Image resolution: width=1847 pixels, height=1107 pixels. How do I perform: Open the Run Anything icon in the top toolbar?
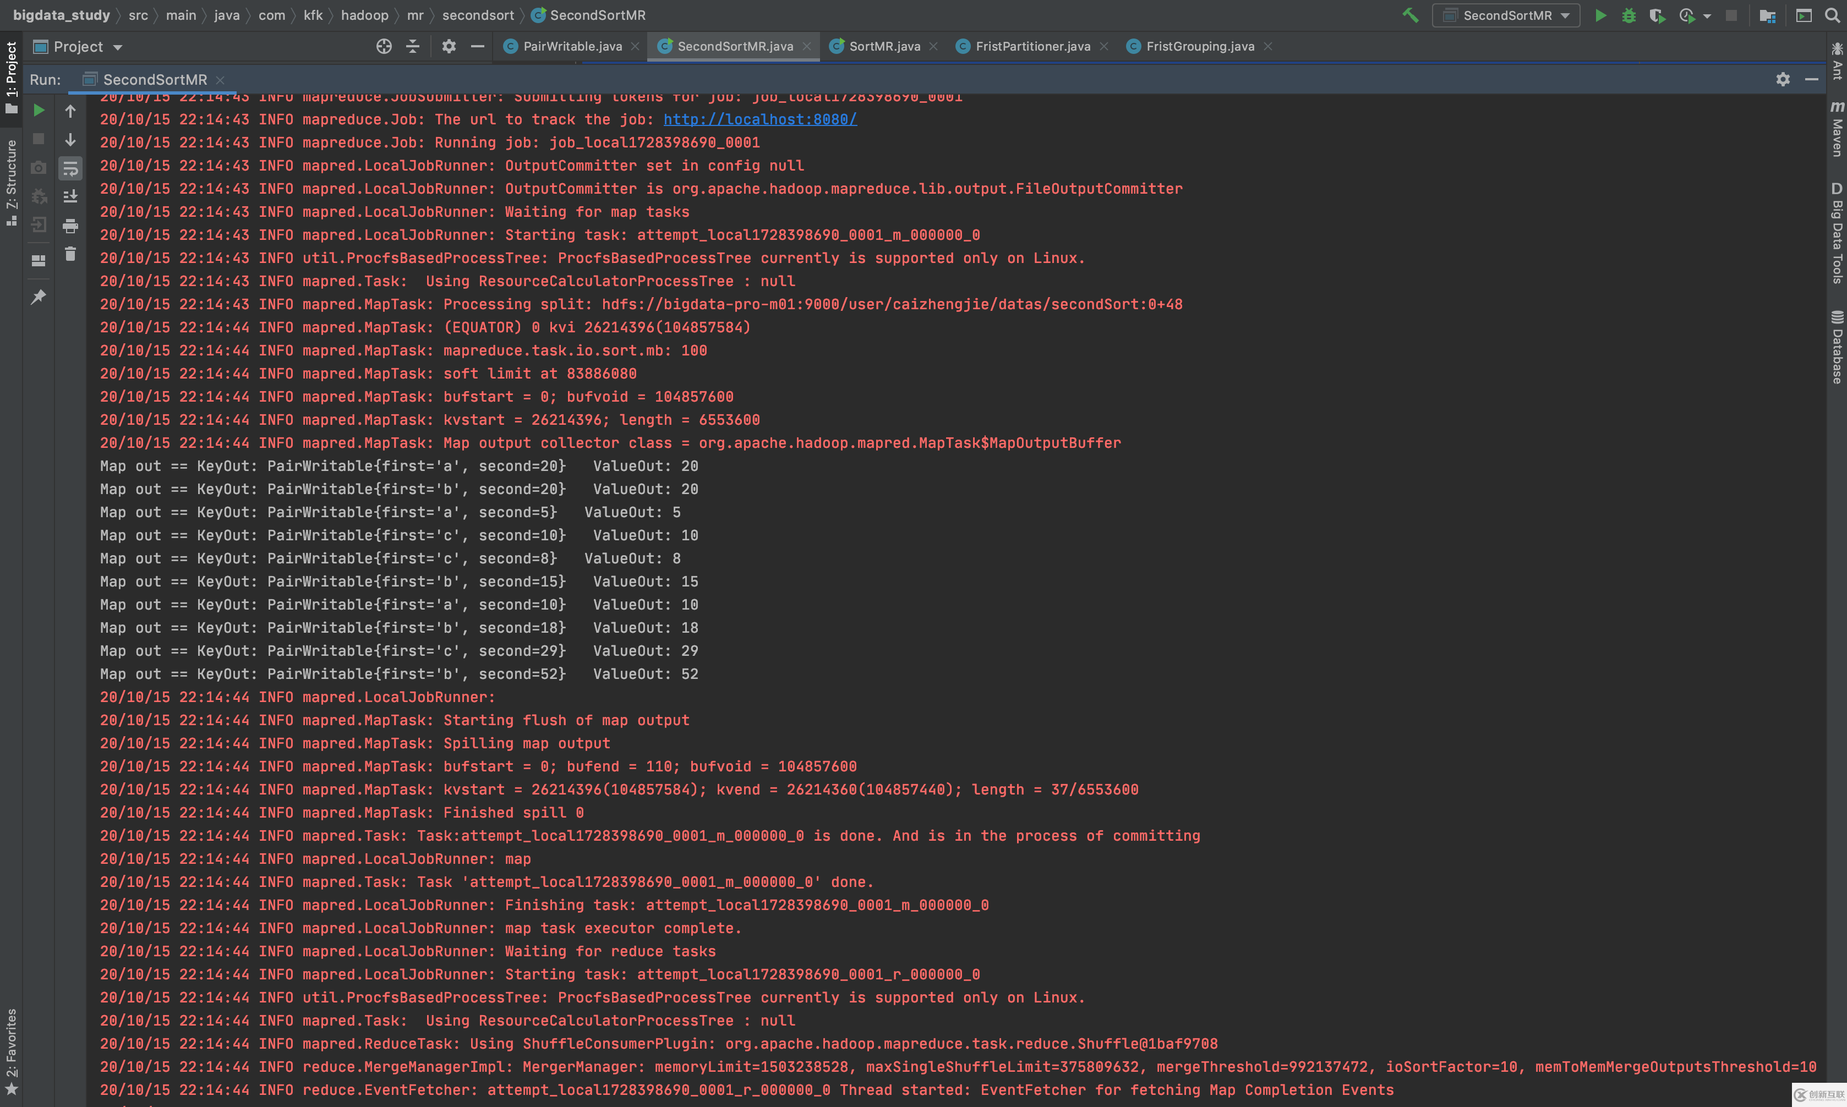[1804, 15]
